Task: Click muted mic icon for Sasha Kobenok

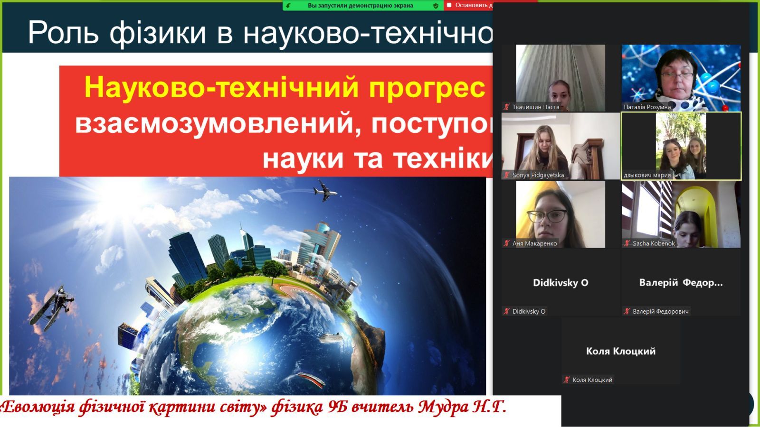Action: (627, 243)
